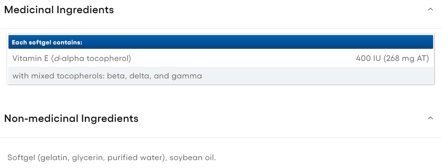The image size is (447, 168).
Task: Collapse the Non-medicinal Ingredients section chevron
Action: 430,118
